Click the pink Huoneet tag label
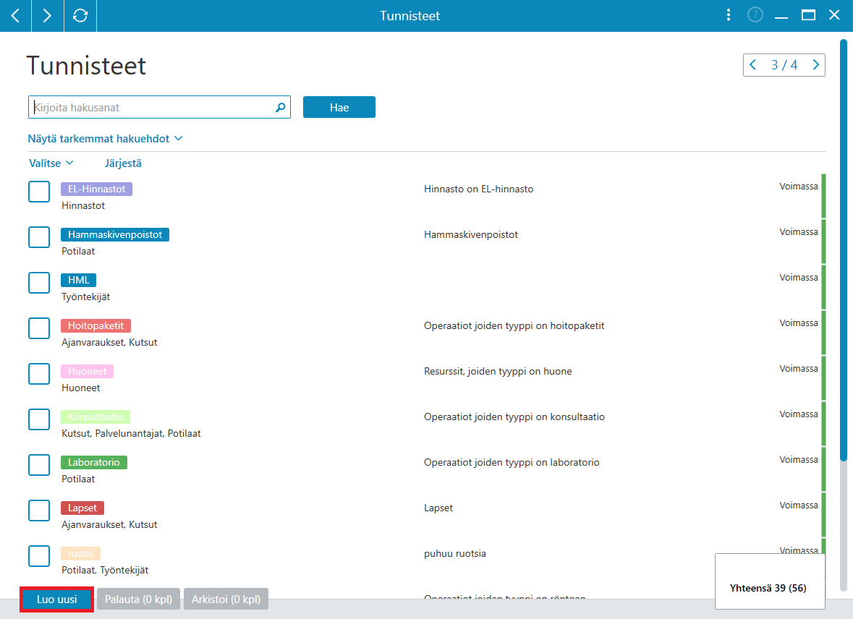The width and height of the screenshot is (853, 619). tap(87, 371)
